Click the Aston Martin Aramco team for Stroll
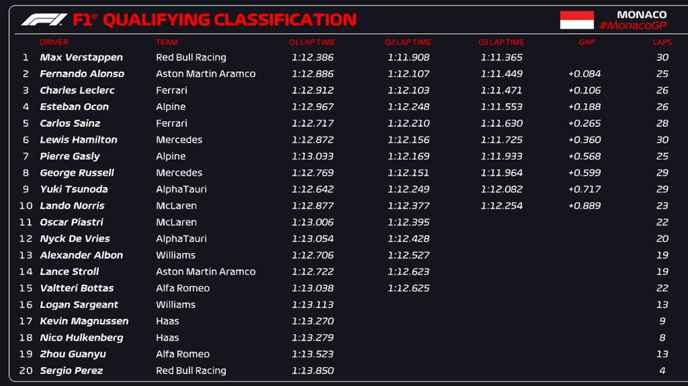 click(x=206, y=272)
